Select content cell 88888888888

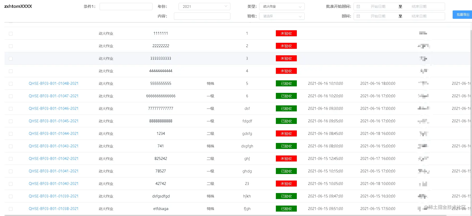tap(161, 121)
